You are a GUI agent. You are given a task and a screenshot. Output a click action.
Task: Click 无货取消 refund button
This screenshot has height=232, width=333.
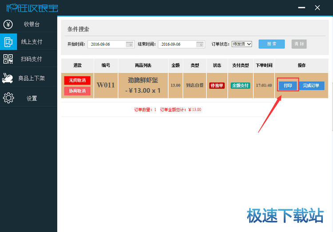click(77, 80)
